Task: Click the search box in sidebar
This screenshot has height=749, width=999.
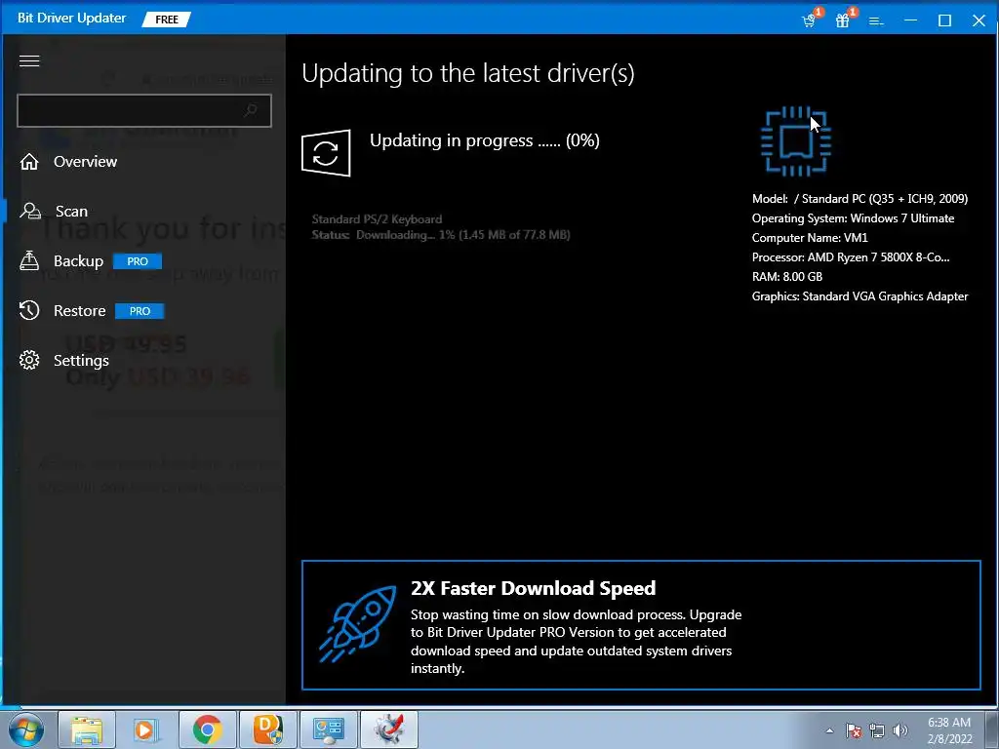Action: tap(144, 110)
